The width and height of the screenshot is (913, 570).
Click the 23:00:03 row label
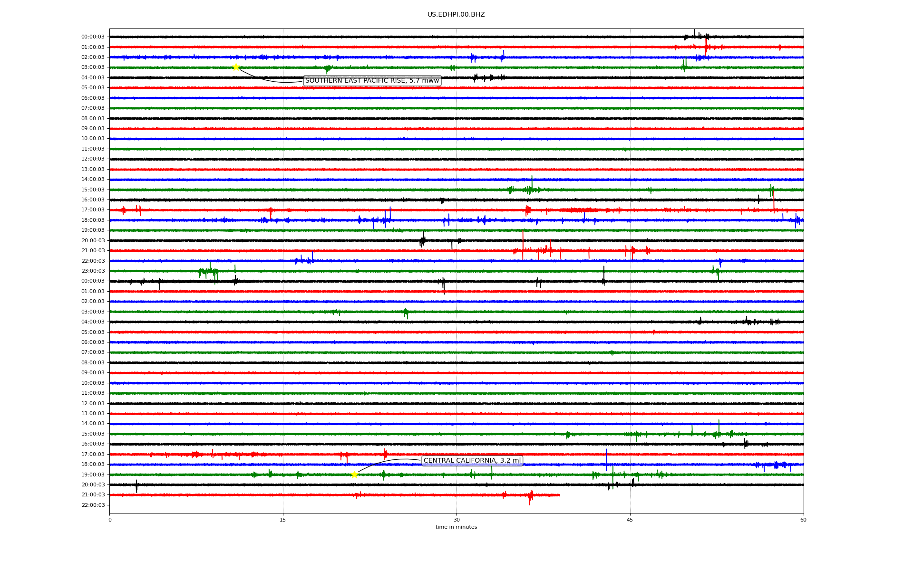[x=93, y=271]
